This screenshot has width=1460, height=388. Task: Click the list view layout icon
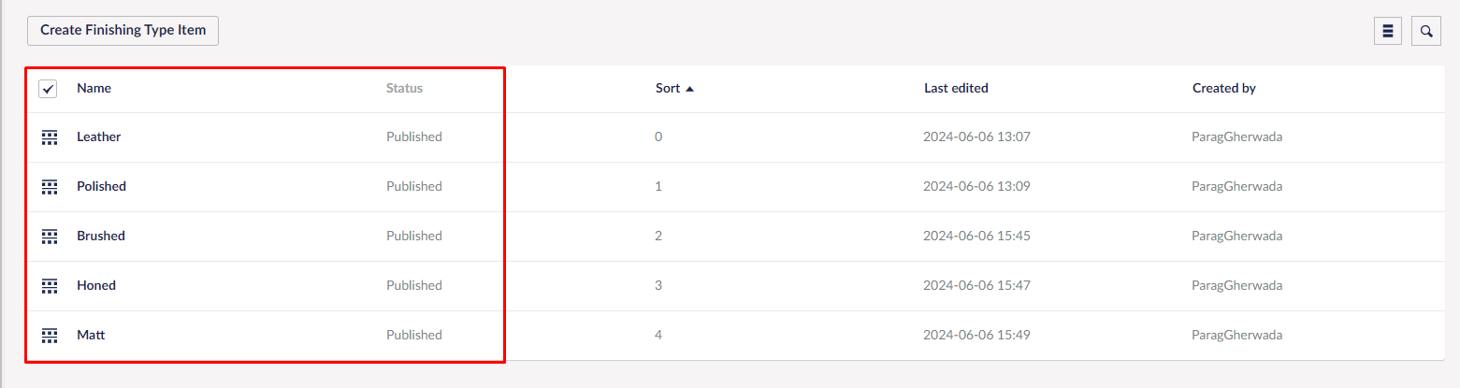tap(1388, 31)
